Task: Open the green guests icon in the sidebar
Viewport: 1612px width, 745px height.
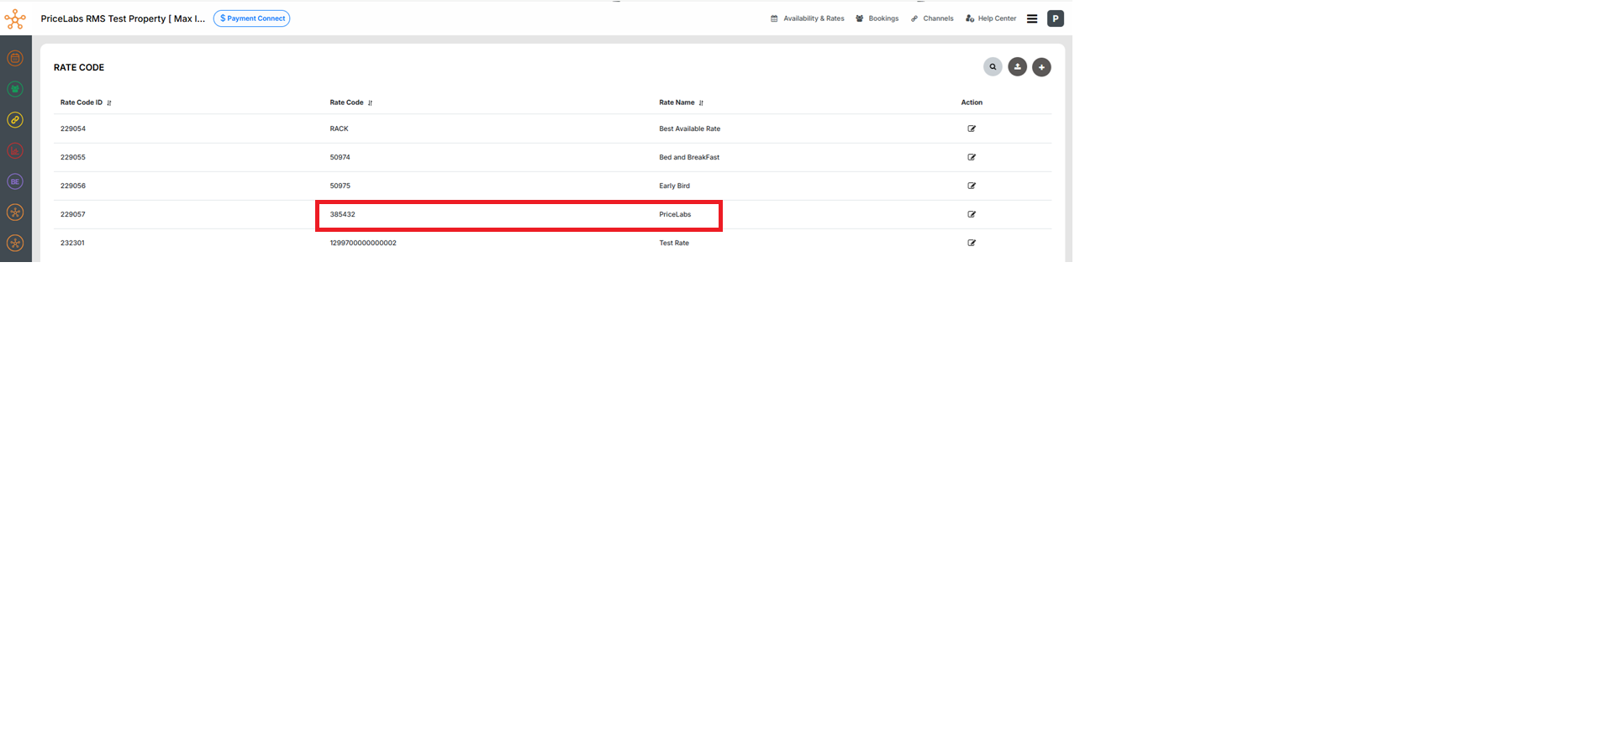Action: click(15, 89)
